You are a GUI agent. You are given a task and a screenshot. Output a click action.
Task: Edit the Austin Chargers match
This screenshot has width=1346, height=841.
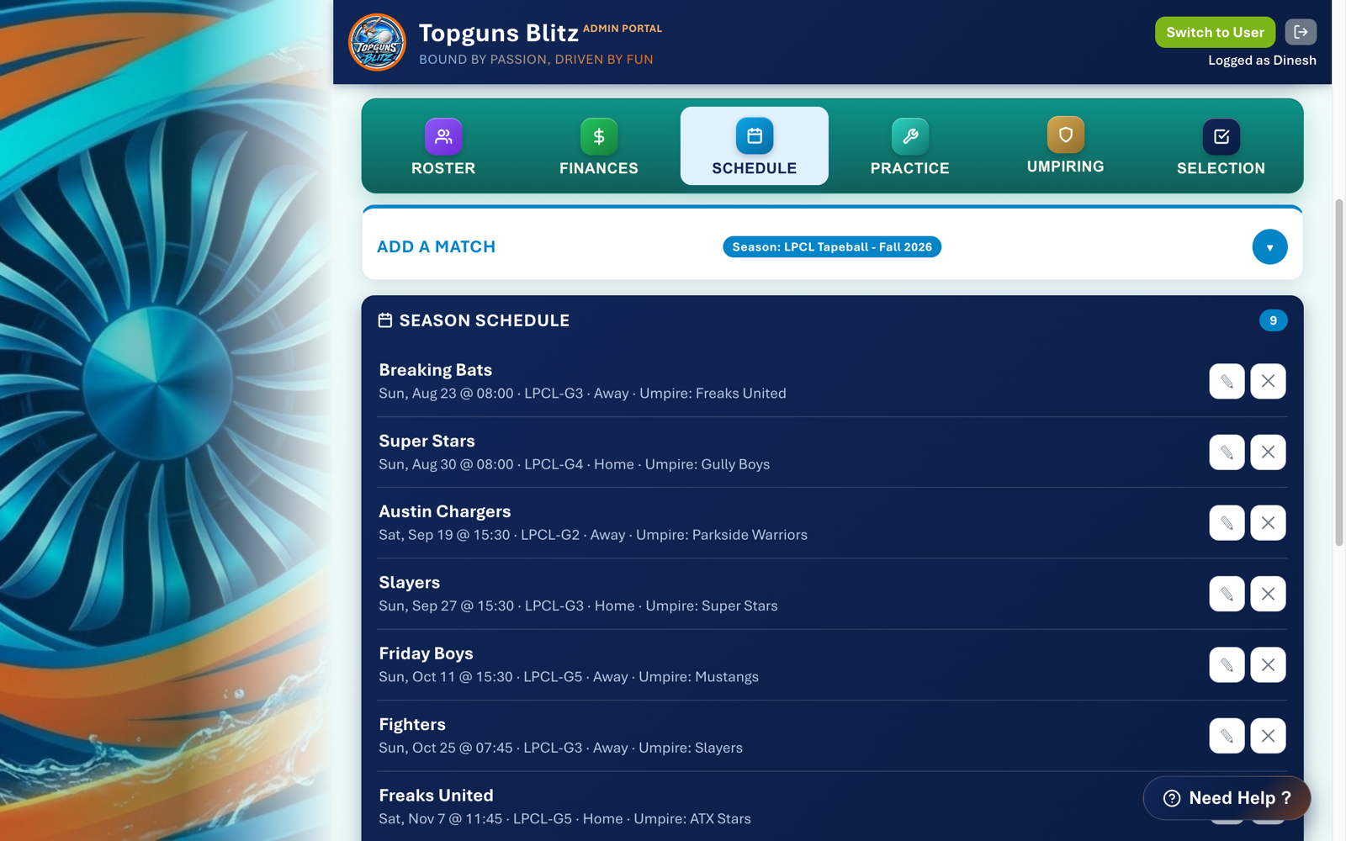coord(1227,523)
